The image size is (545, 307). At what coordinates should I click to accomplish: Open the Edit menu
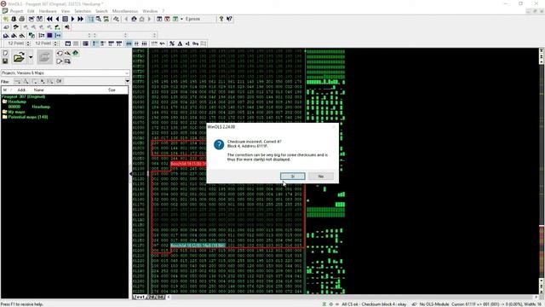pyautogui.click(x=31, y=11)
